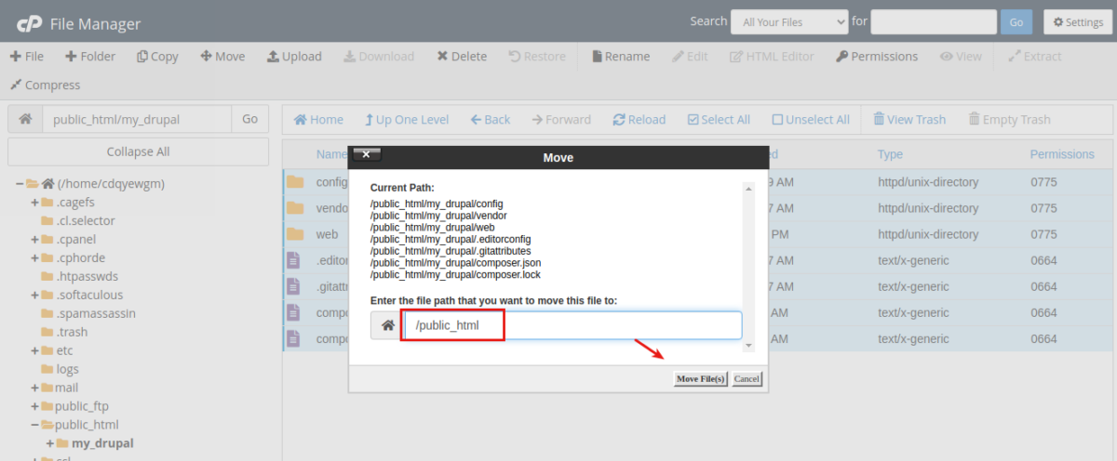Expand the .cpanel folder in tree
The width and height of the screenshot is (1117, 461).
click(x=34, y=239)
